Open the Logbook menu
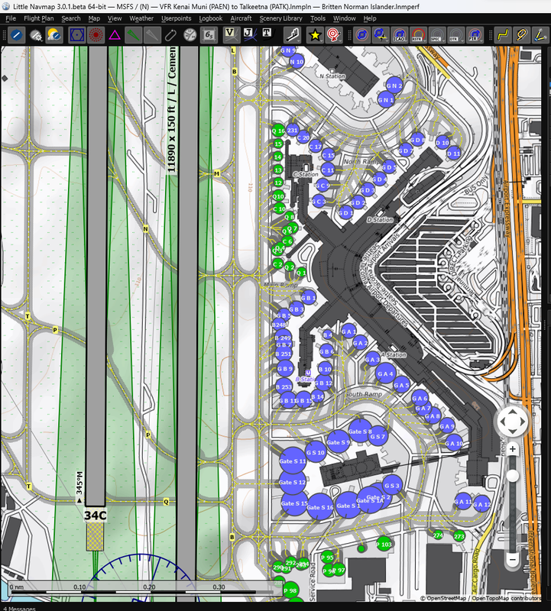This screenshot has height=611, width=551. [x=211, y=18]
